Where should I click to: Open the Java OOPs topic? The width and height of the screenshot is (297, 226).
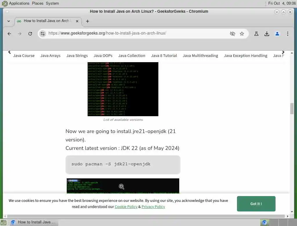pos(103,55)
